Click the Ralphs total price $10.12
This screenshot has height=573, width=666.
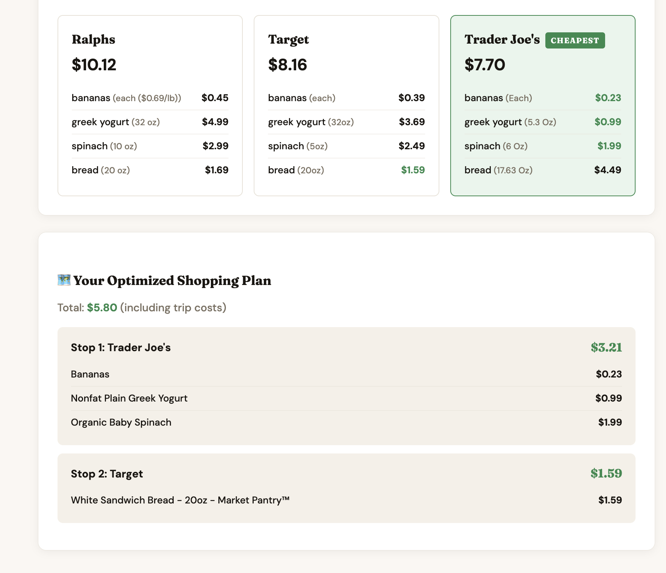94,65
